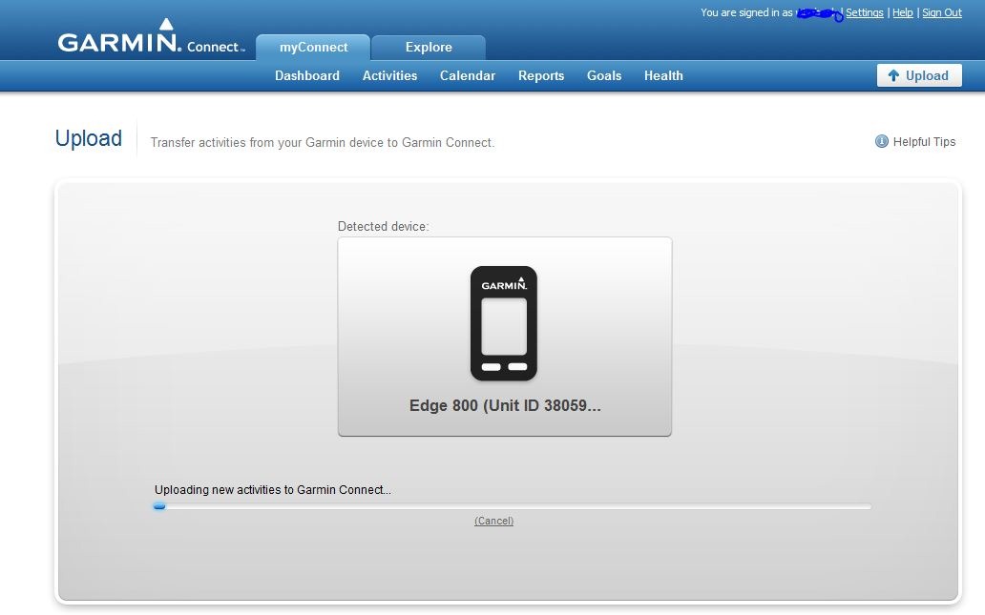This screenshot has height=615, width=985.
Task: Open the Help link
Action: [903, 12]
